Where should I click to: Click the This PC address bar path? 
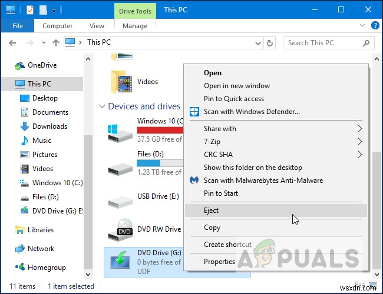click(x=99, y=42)
